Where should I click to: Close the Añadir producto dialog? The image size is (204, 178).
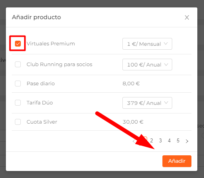click(187, 17)
